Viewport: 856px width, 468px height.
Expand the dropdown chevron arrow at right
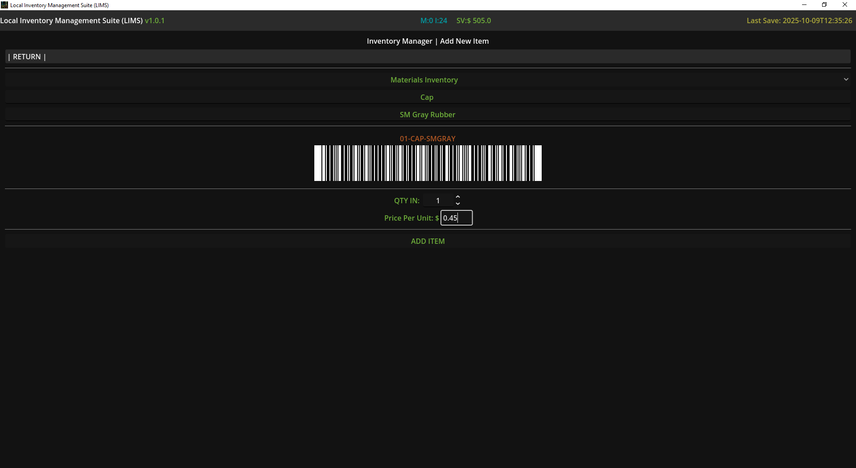[x=846, y=79]
